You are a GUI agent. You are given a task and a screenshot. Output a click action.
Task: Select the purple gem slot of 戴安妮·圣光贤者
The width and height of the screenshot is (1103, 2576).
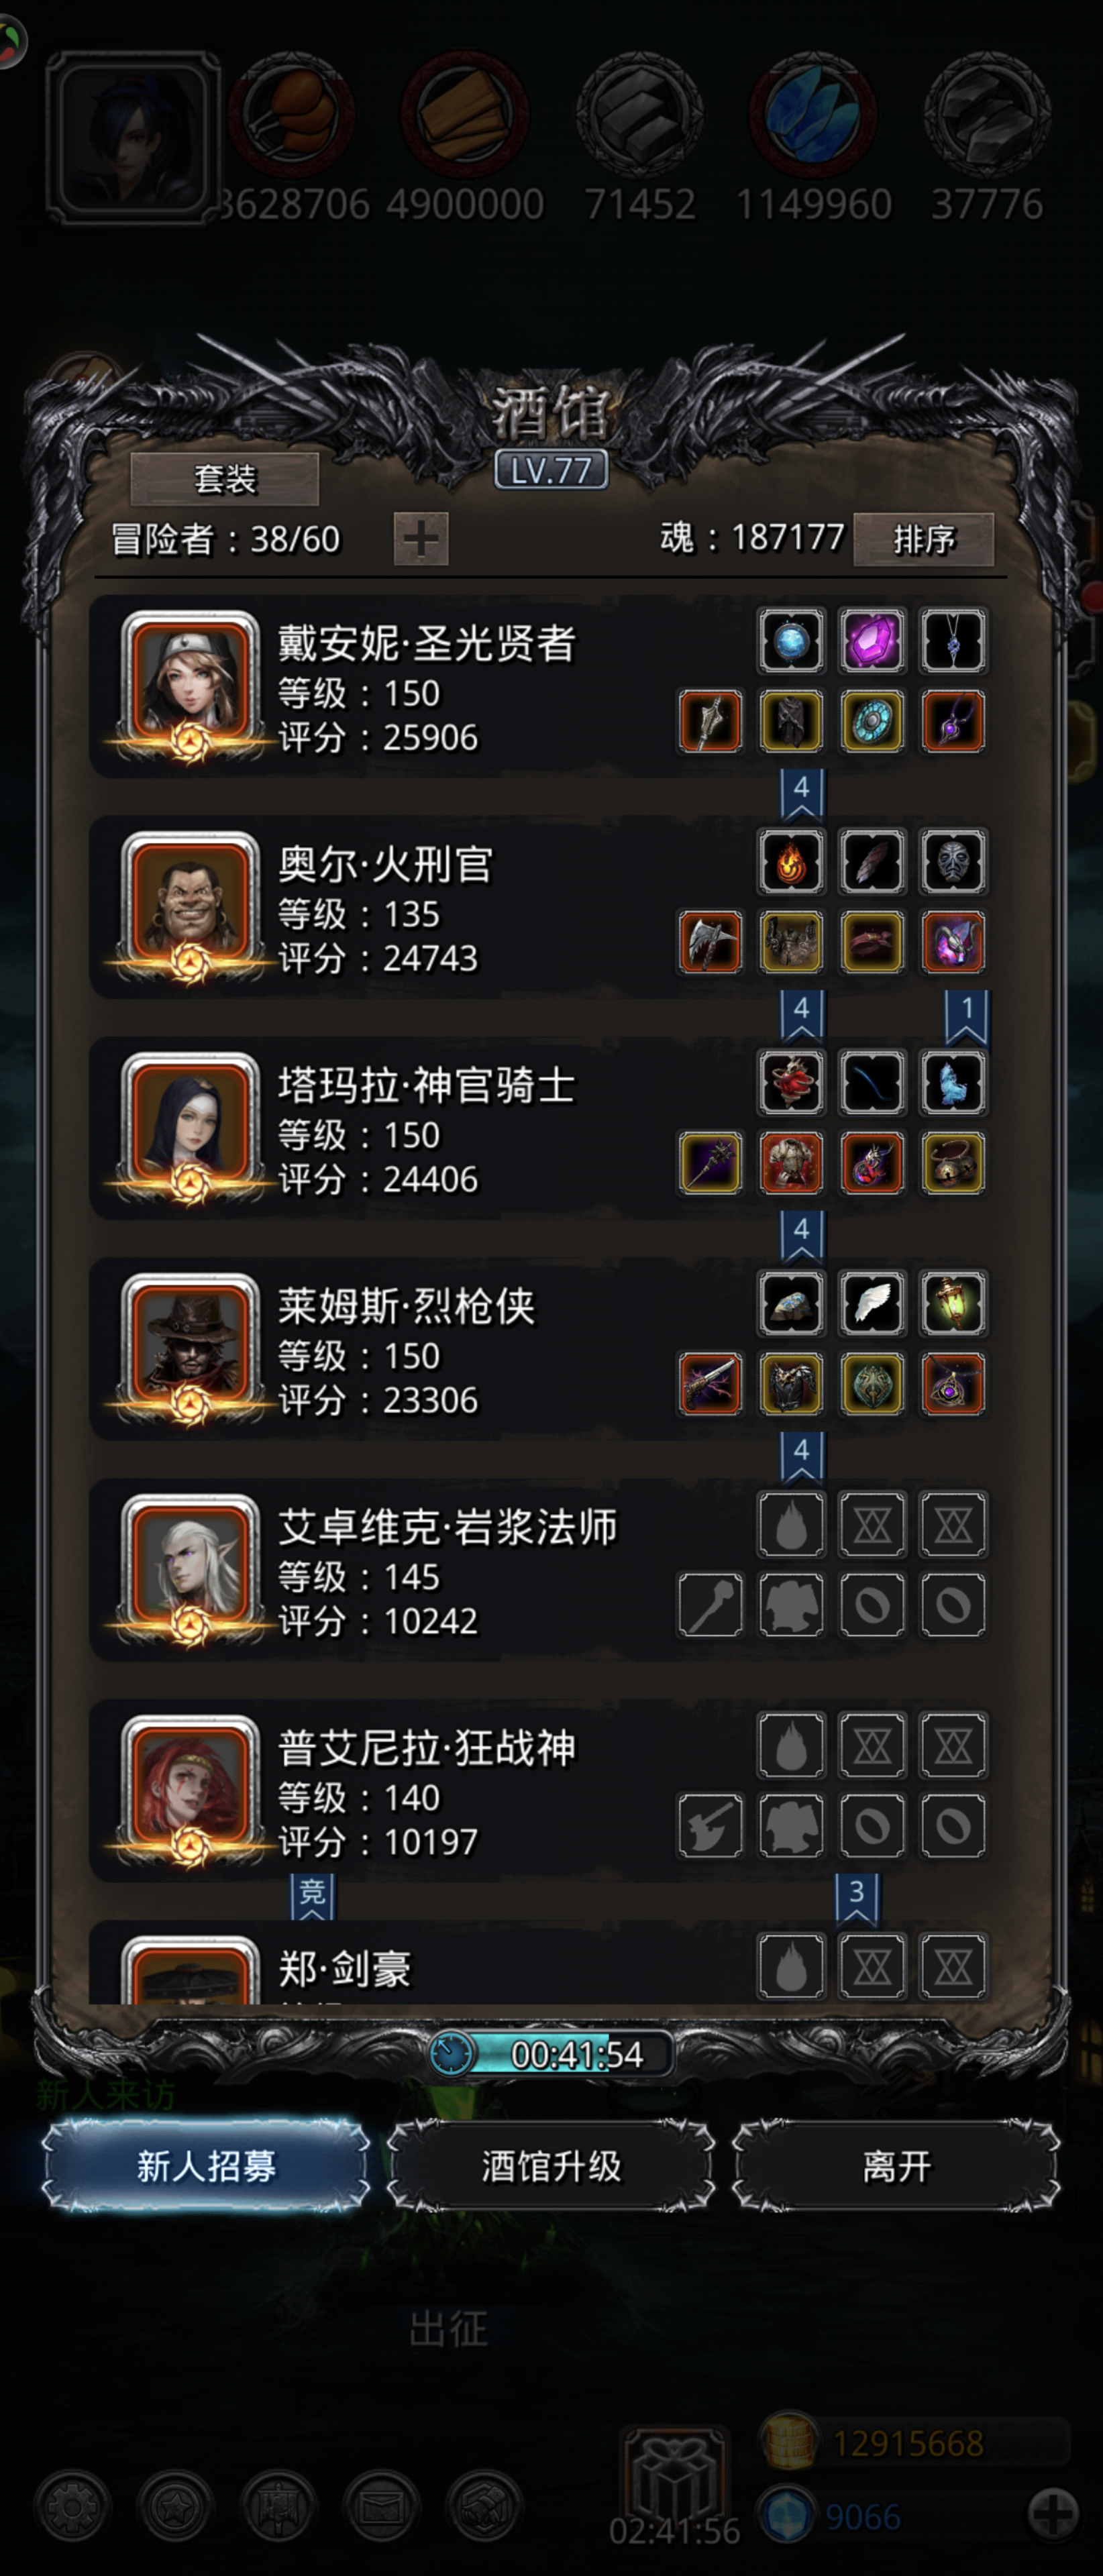coord(871,640)
